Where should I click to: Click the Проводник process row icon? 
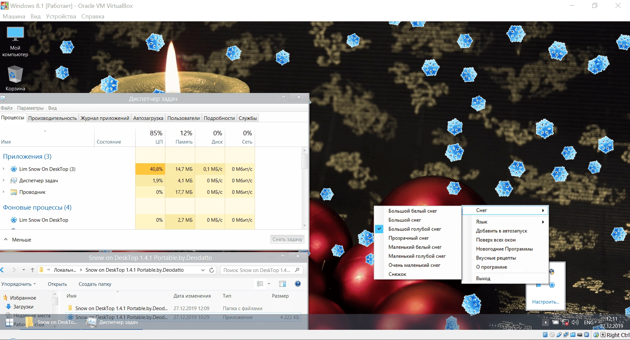14,192
